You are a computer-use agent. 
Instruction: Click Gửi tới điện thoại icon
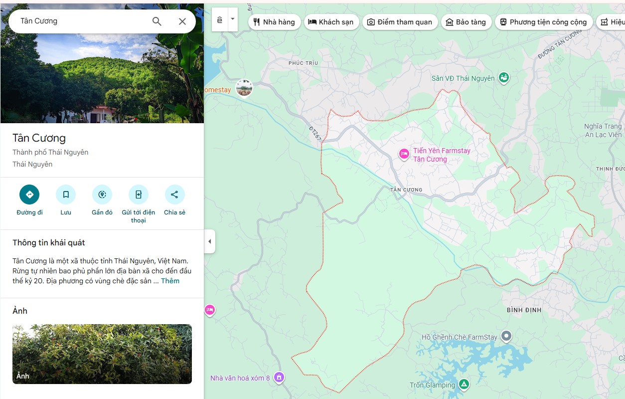coord(139,195)
